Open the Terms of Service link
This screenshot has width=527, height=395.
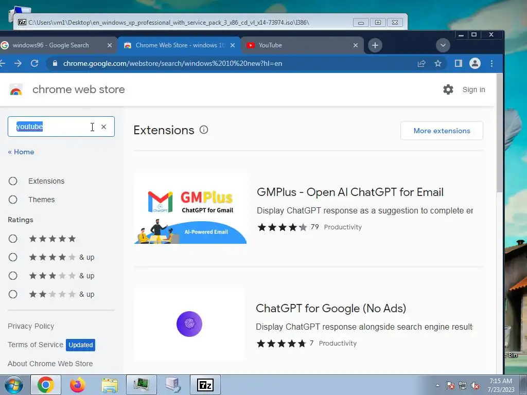36,345
